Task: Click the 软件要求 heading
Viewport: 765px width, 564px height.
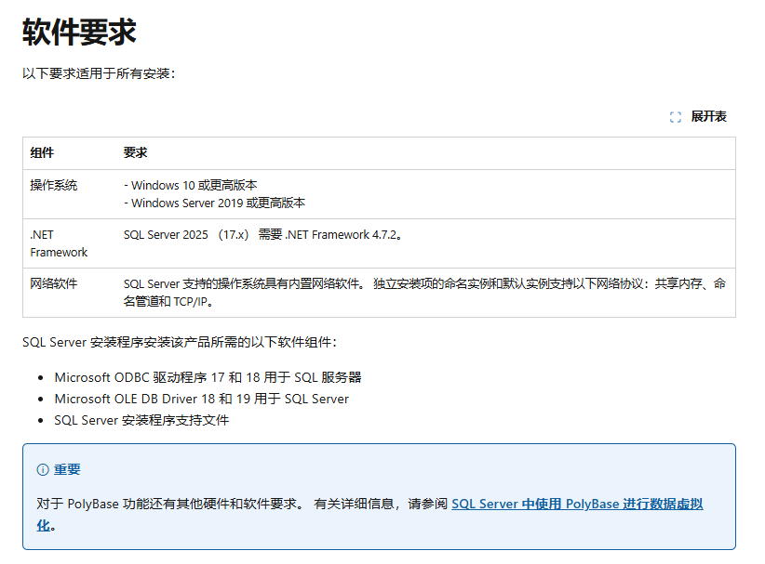Action: (x=79, y=33)
